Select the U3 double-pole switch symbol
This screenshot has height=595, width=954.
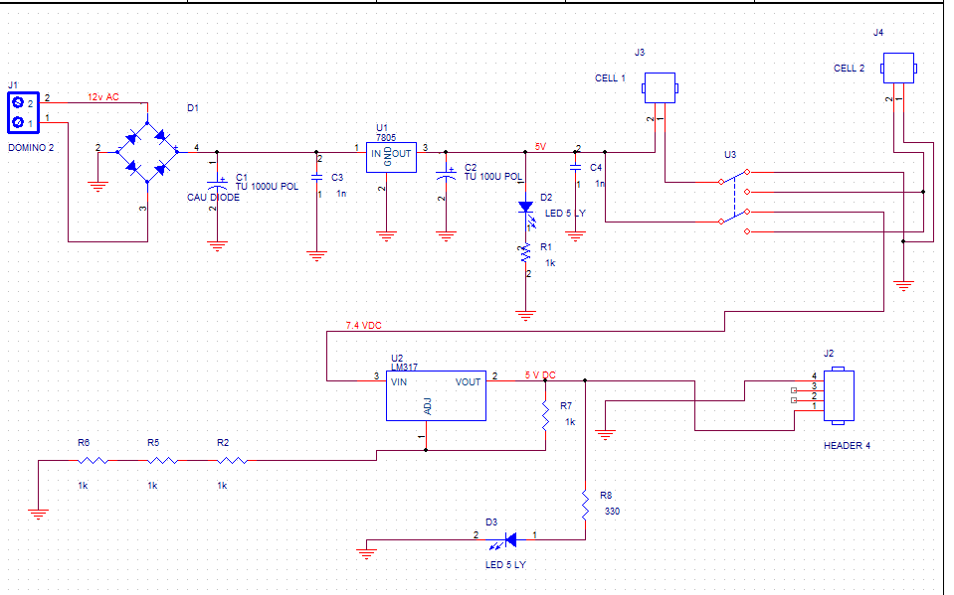pyautogui.click(x=735, y=202)
